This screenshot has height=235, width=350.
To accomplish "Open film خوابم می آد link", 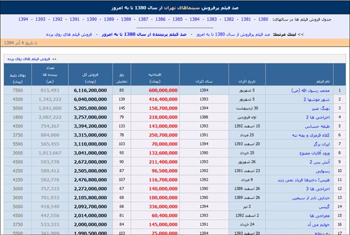I will 318,225.
